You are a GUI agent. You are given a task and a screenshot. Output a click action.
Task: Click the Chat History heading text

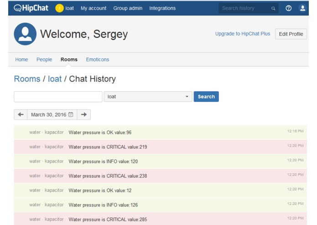pyautogui.click(x=93, y=79)
